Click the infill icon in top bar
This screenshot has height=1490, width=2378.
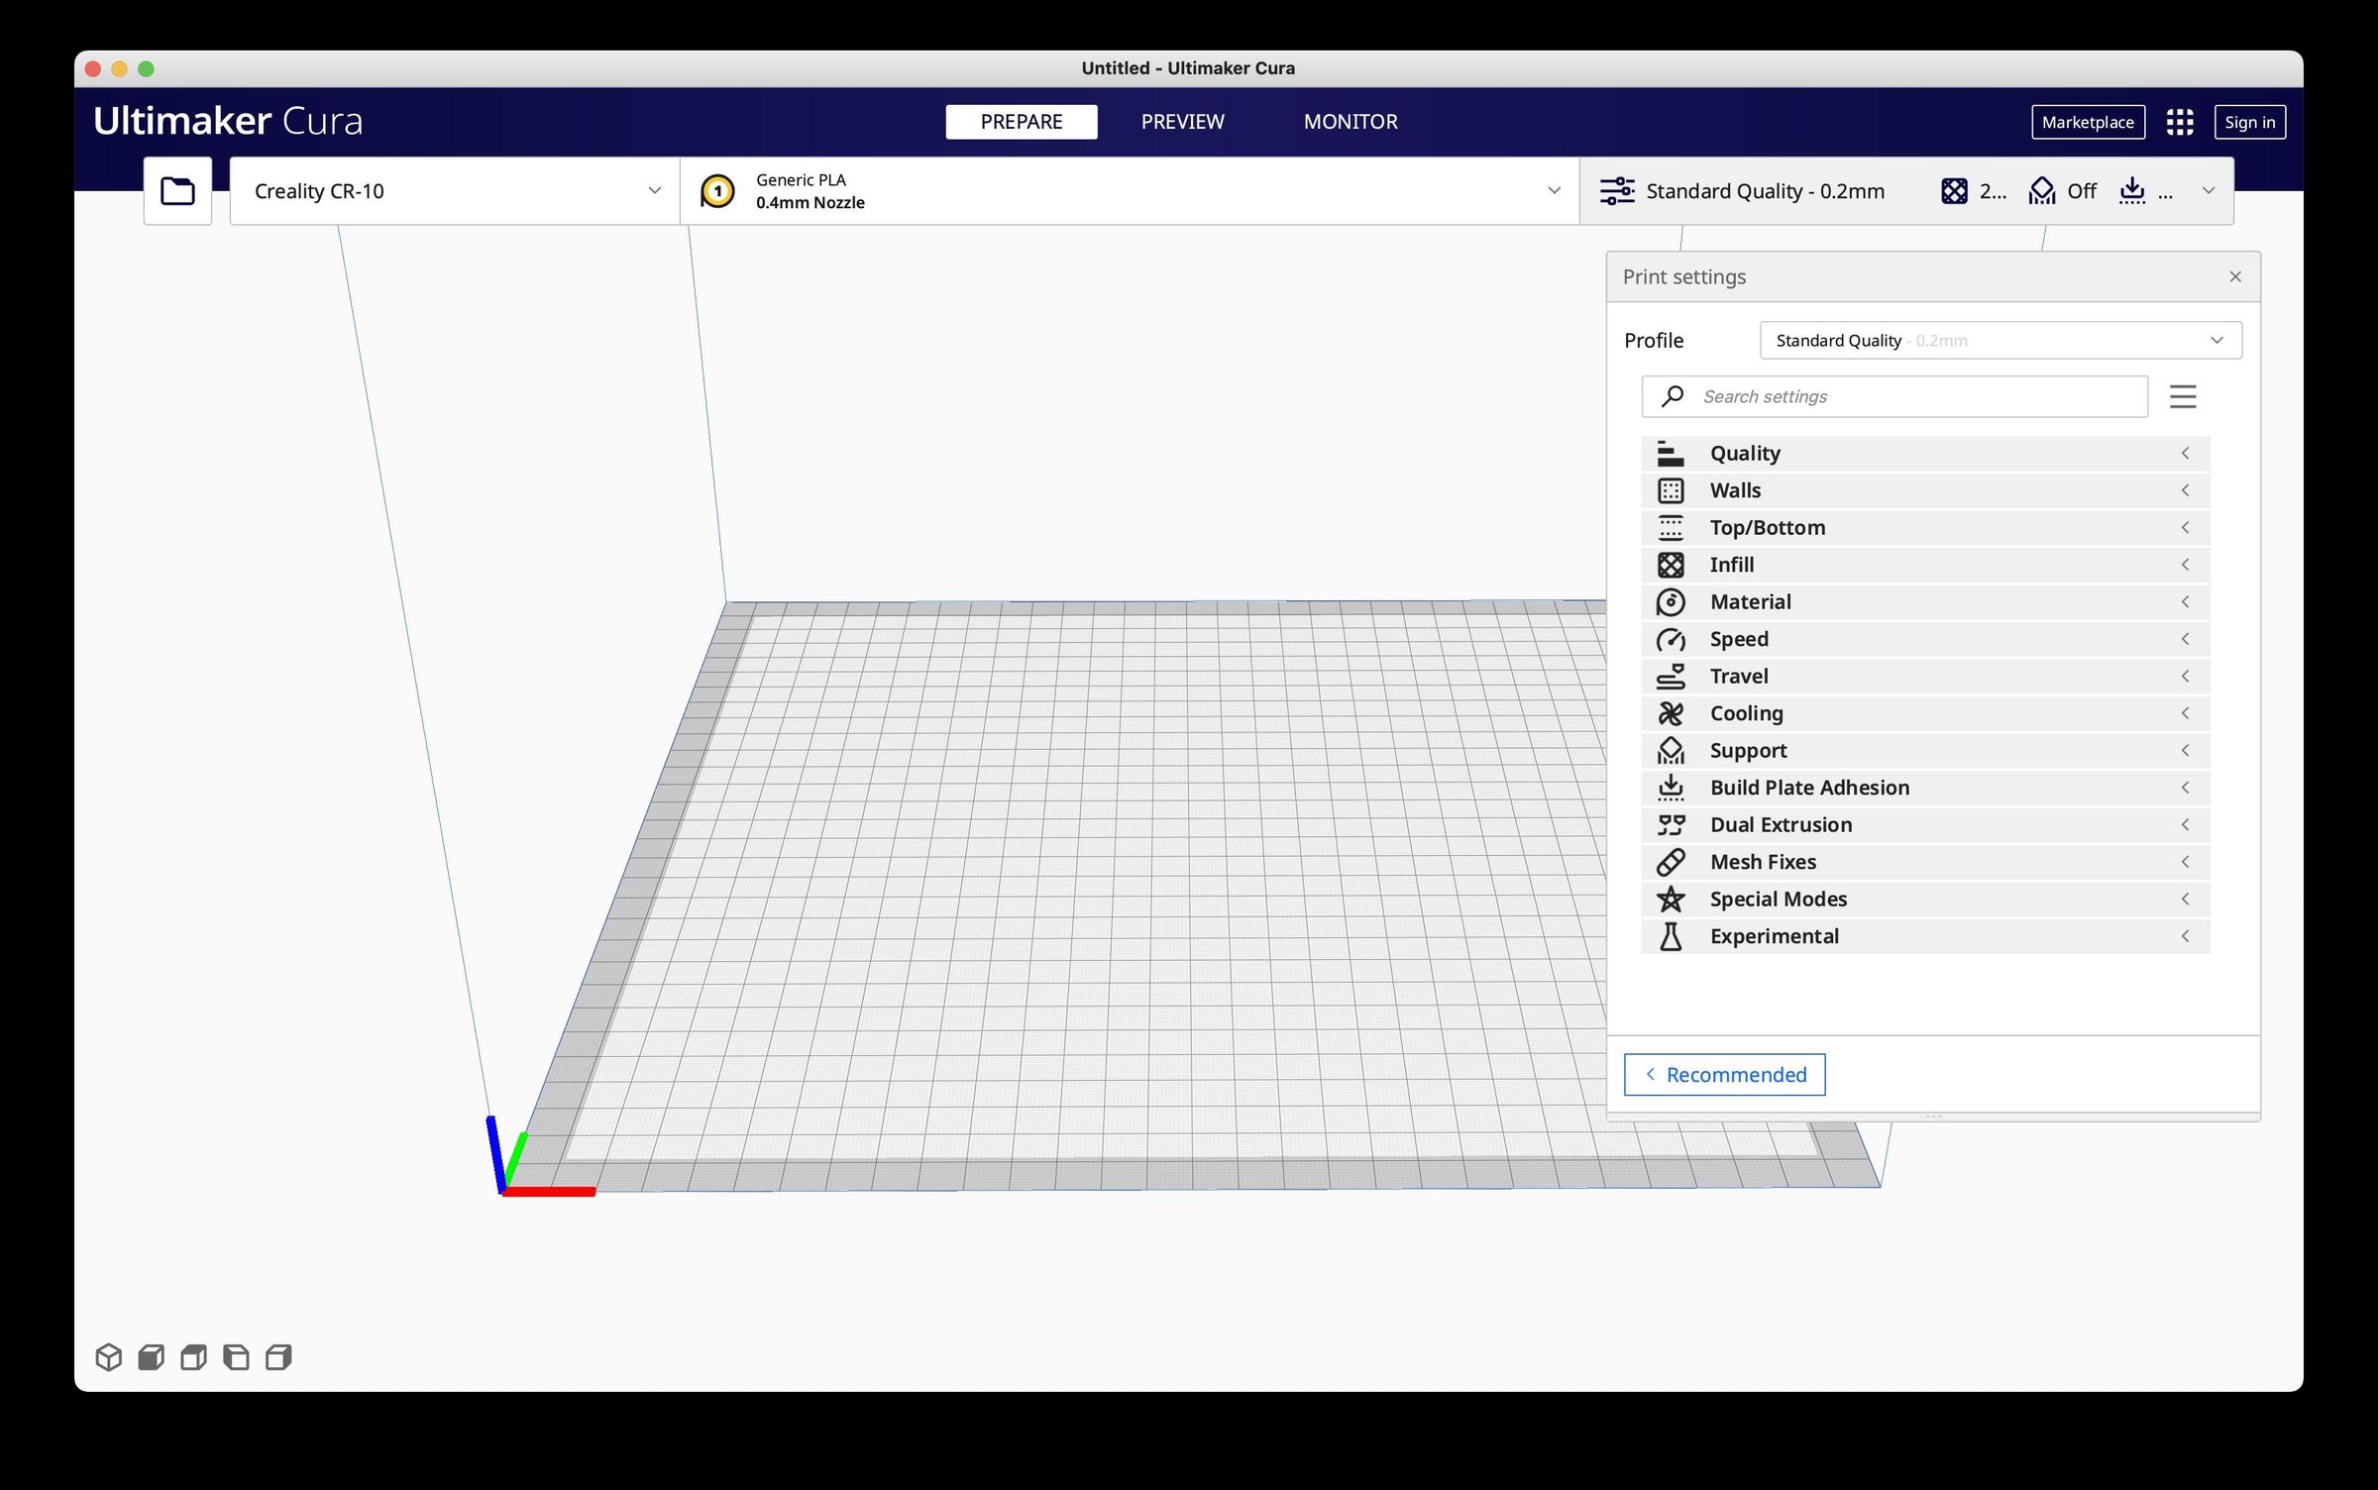coord(1954,190)
